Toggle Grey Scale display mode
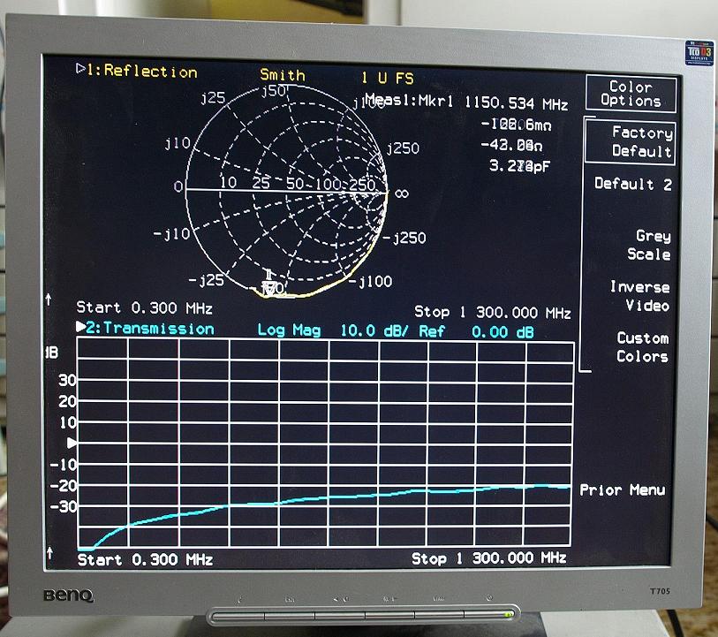The image size is (718, 637). 649,246
